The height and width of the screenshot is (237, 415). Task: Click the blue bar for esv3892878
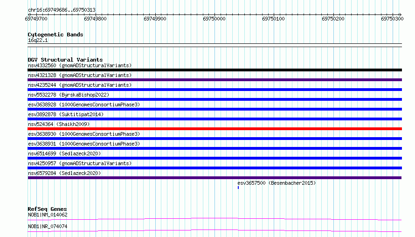pyautogui.click(x=214, y=119)
